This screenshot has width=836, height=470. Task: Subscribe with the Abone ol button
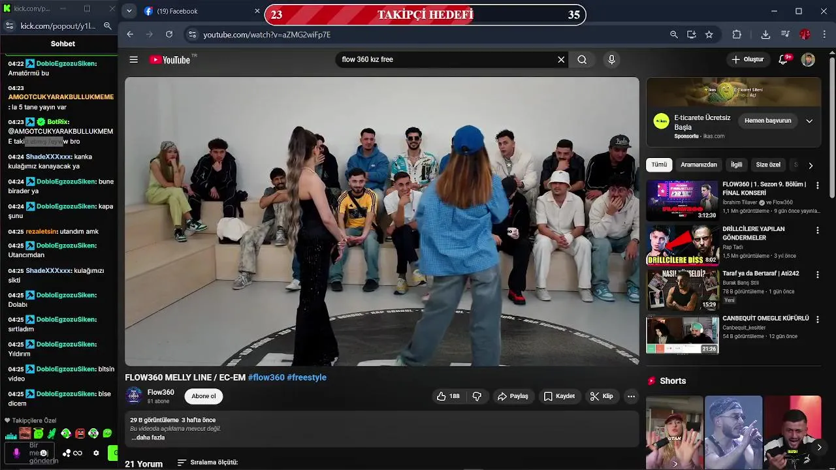(204, 396)
